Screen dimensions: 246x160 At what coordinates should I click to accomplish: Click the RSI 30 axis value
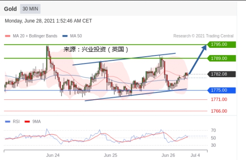pos(214,145)
